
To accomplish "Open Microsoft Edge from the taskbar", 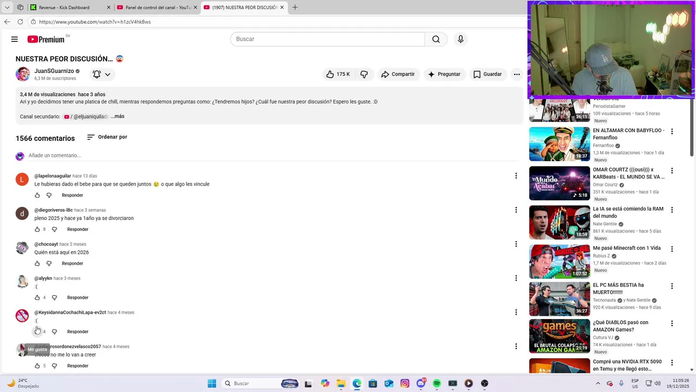I will (x=357, y=383).
